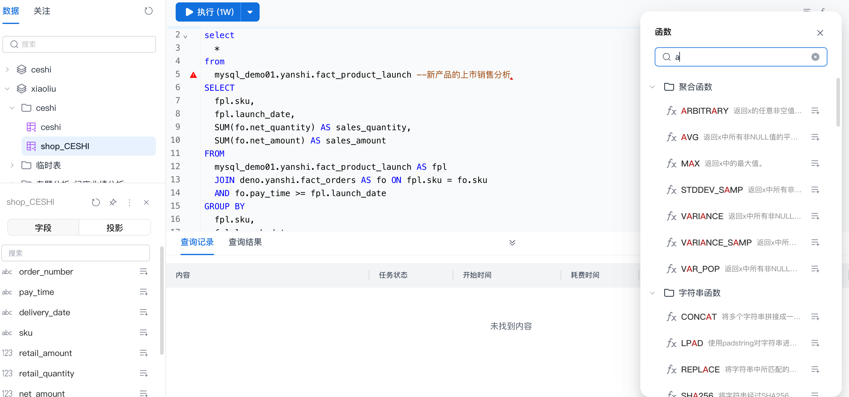
Task: Open the execute button dropdown arrow
Action: coord(250,12)
